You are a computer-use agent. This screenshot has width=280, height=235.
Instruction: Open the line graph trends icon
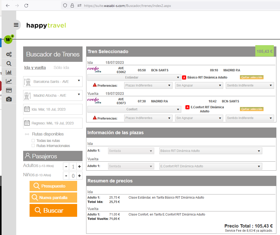tap(9, 81)
